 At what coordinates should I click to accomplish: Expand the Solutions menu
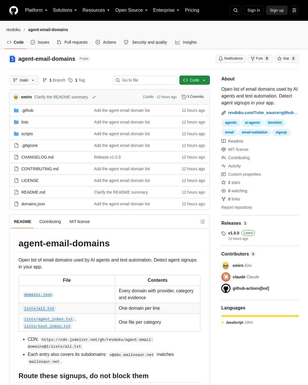(65, 10)
